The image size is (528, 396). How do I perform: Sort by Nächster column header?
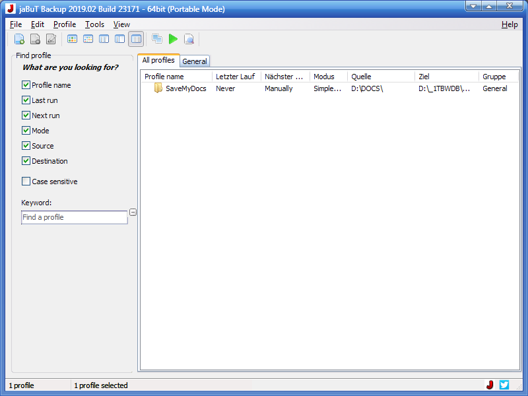[x=285, y=77]
